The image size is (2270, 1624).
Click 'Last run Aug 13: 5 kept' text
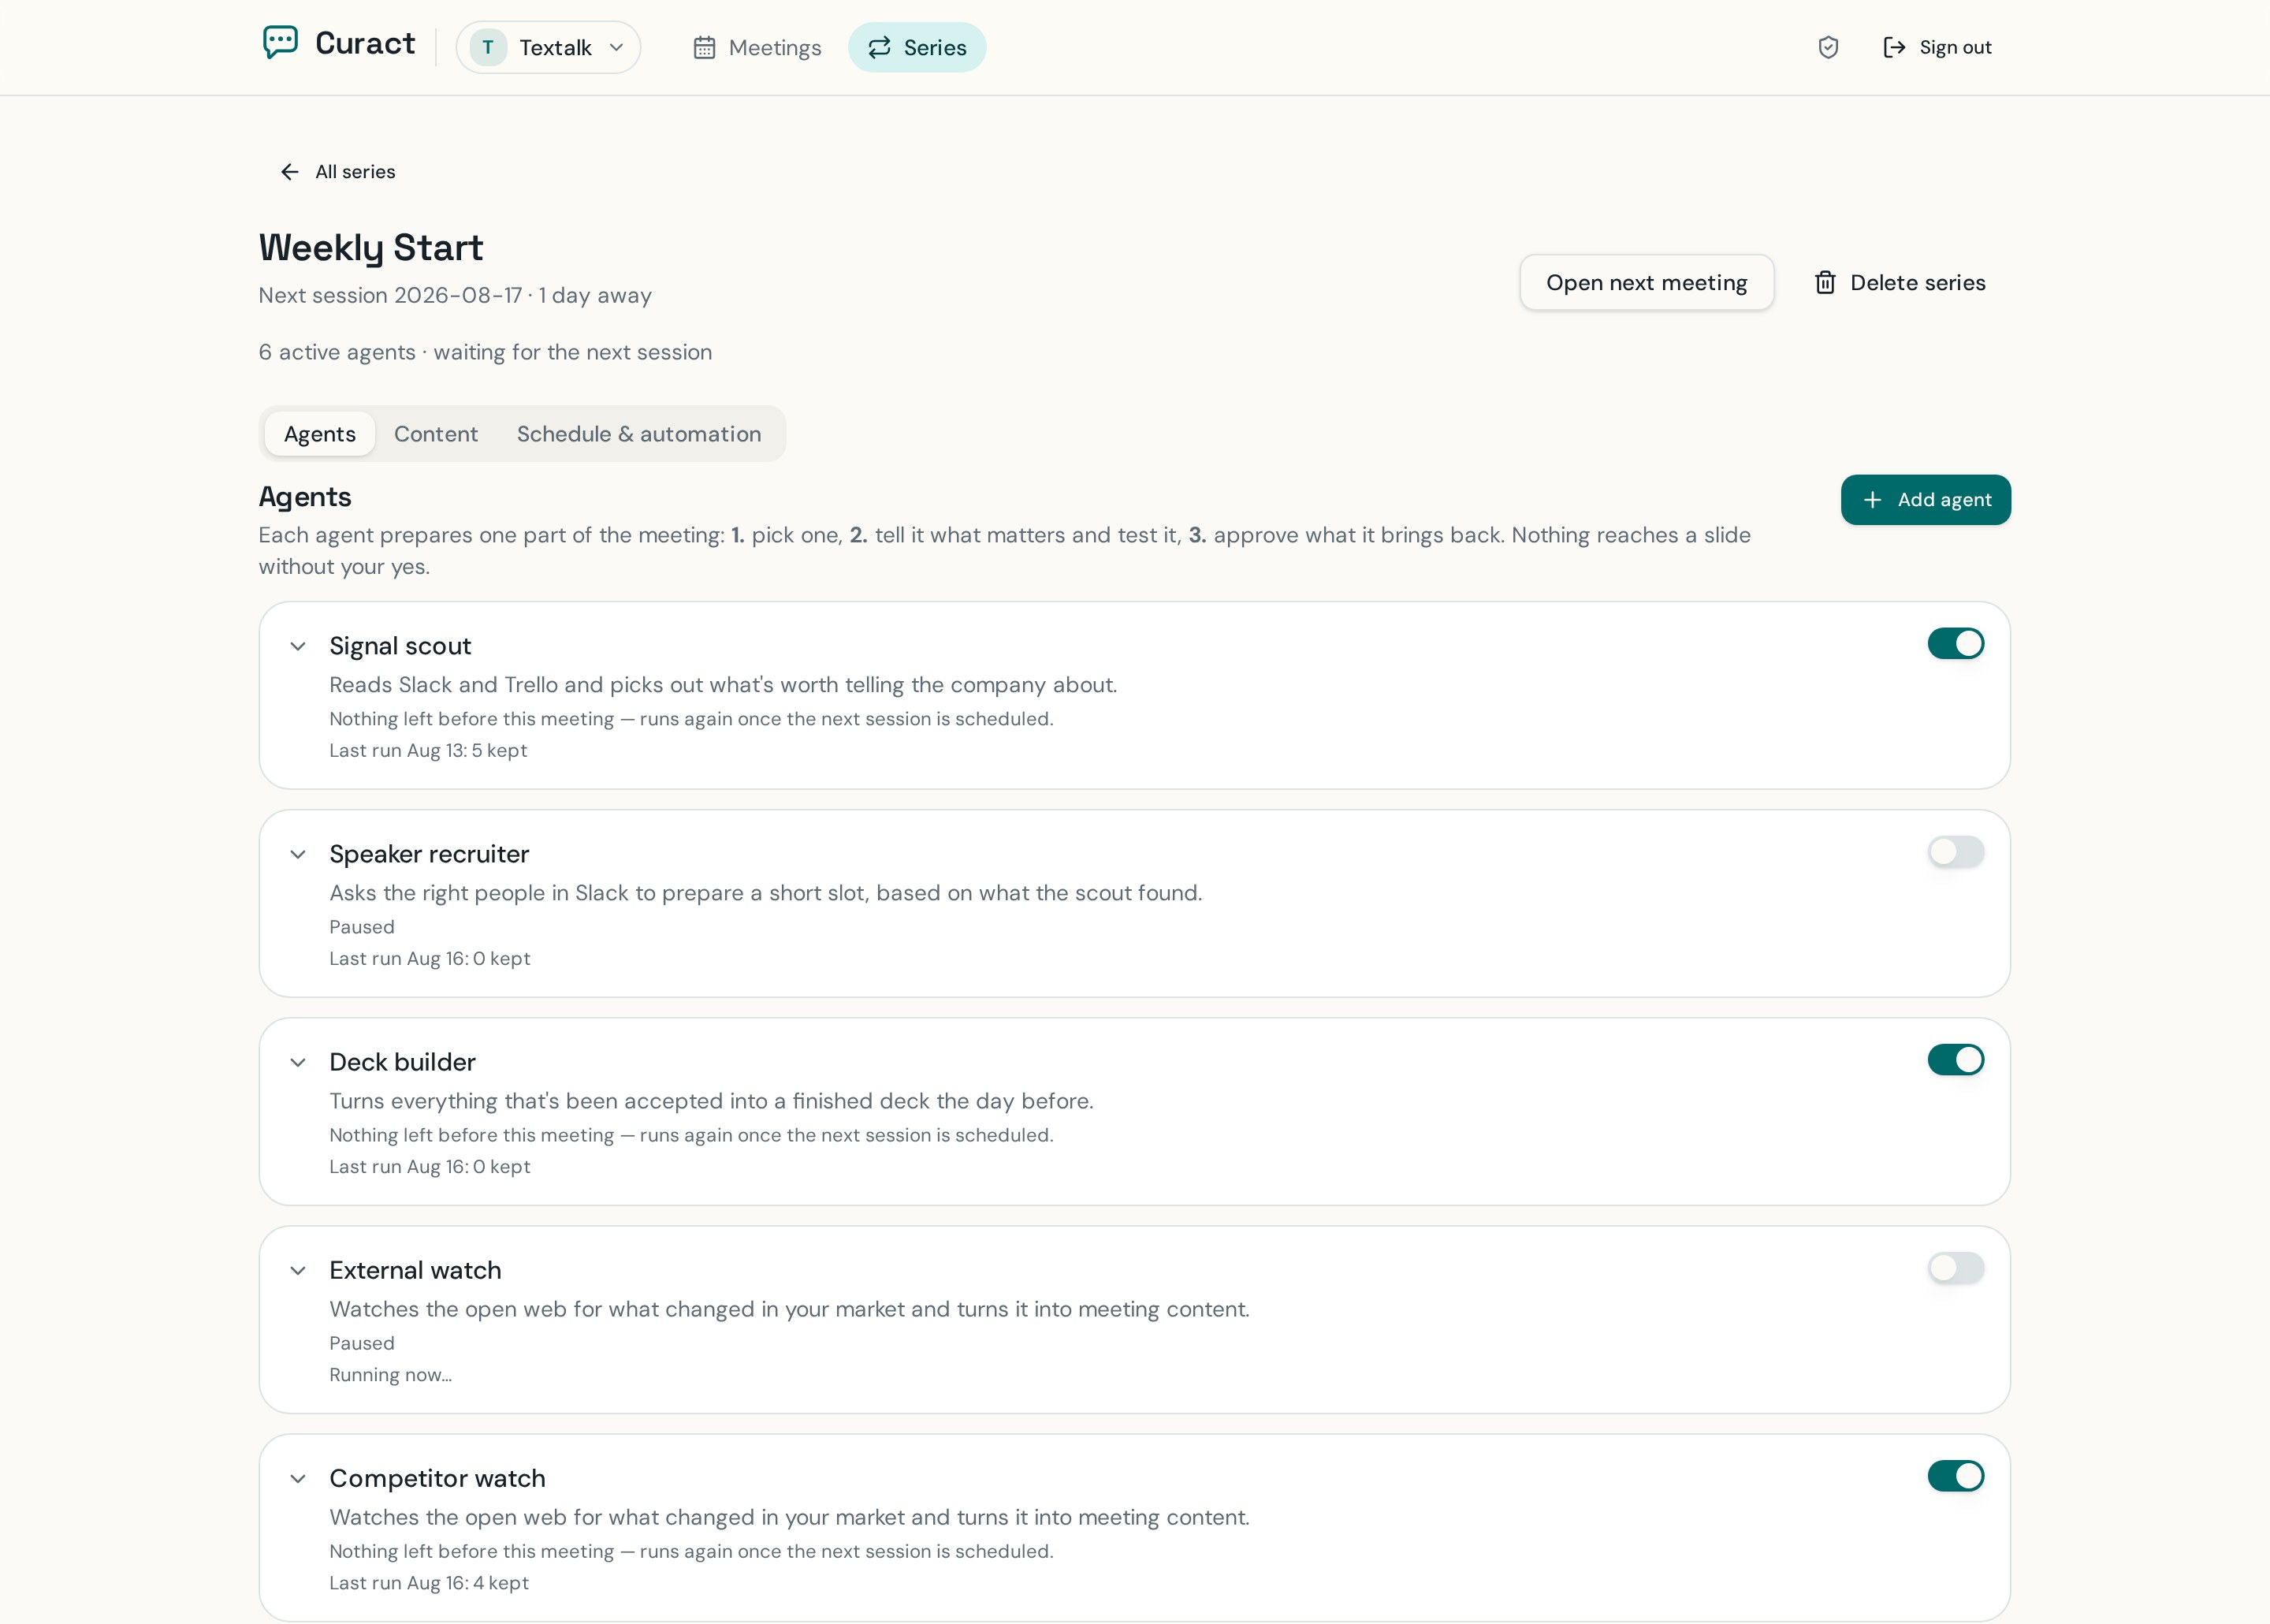pyautogui.click(x=428, y=750)
